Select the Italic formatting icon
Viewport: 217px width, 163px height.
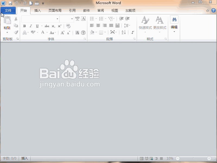(31, 26)
